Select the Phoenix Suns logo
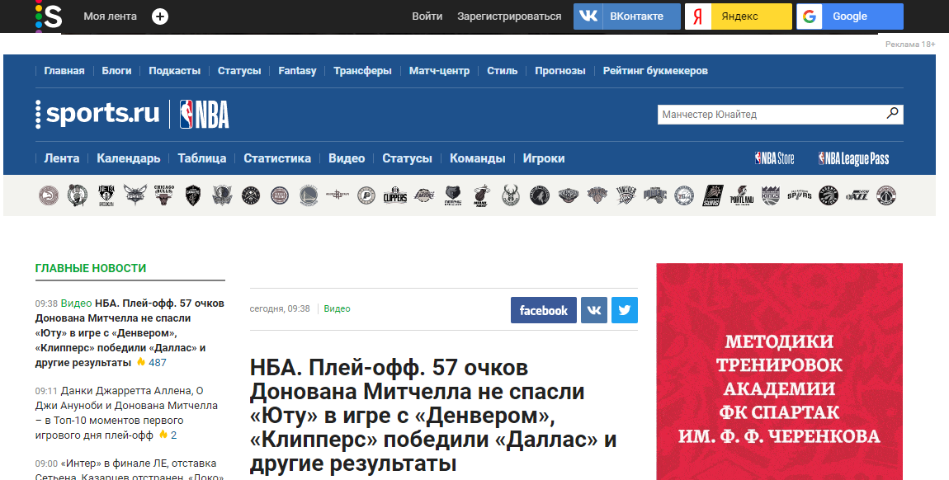This screenshot has height=480, width=949. [713, 195]
